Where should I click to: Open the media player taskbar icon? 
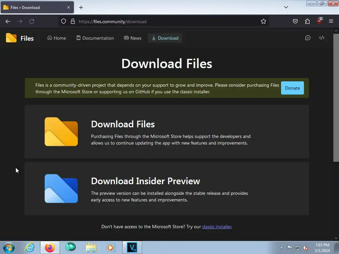[112, 247]
